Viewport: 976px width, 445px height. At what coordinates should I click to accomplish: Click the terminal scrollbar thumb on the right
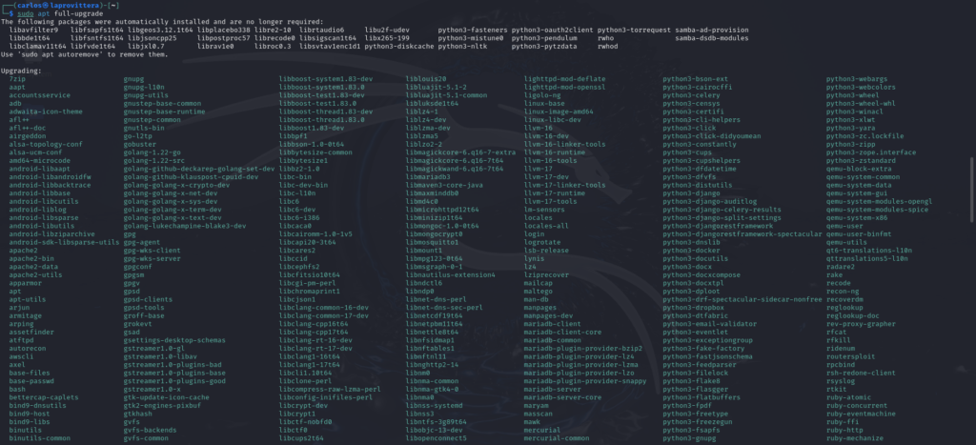970,191
